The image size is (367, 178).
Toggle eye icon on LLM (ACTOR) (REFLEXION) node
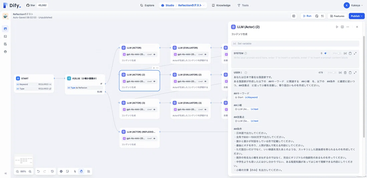click(154, 138)
